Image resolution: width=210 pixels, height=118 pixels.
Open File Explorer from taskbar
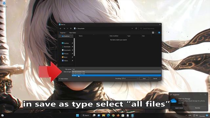click(x=104, y=115)
